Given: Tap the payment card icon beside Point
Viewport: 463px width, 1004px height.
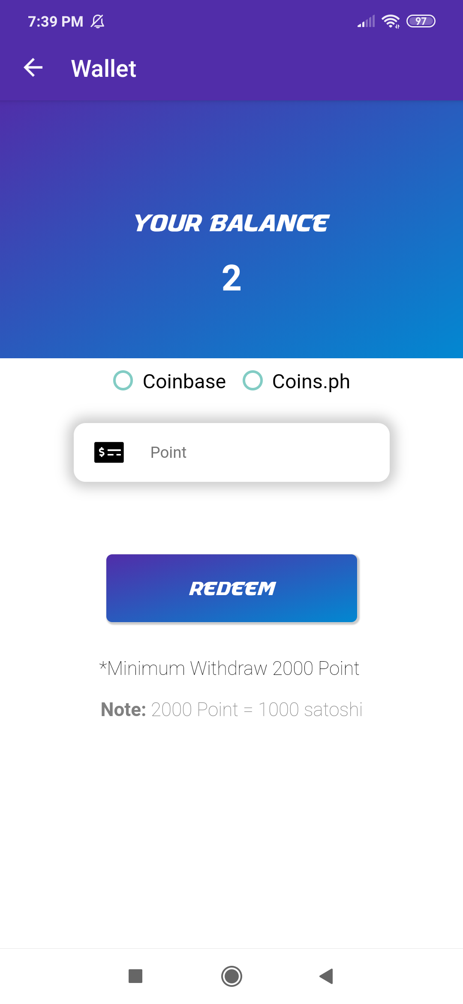Looking at the screenshot, I should pos(109,452).
